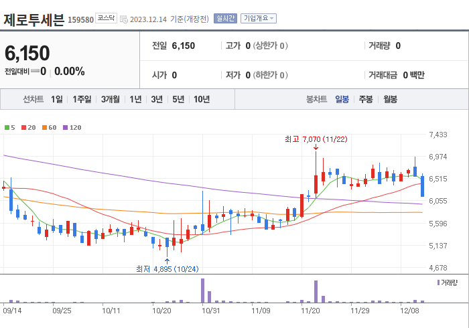Screen dimensions: 469x328
Task: Click the purple 거래량 volume legend marker
Action: (x=438, y=282)
